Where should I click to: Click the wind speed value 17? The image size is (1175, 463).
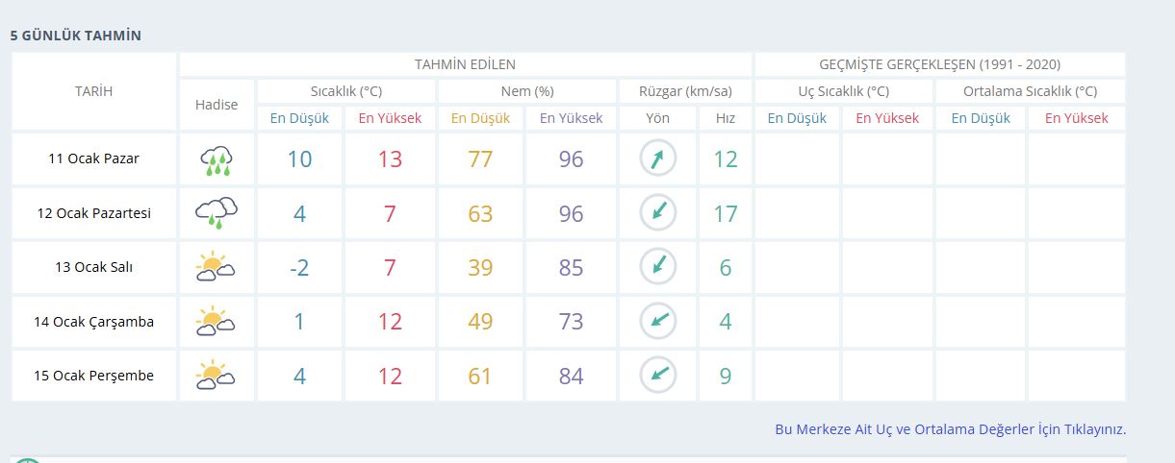coord(725,213)
